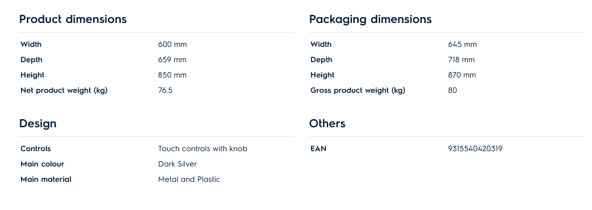Select the Design section heading

coord(38,123)
